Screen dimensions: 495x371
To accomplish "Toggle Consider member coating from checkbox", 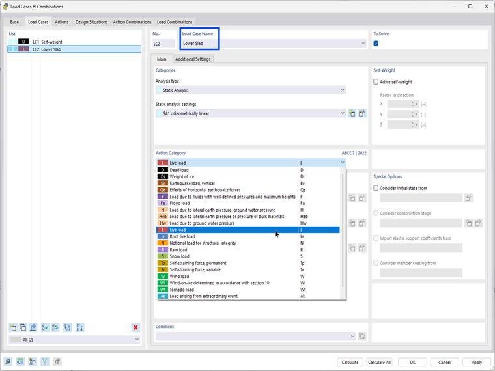I will coord(376,263).
